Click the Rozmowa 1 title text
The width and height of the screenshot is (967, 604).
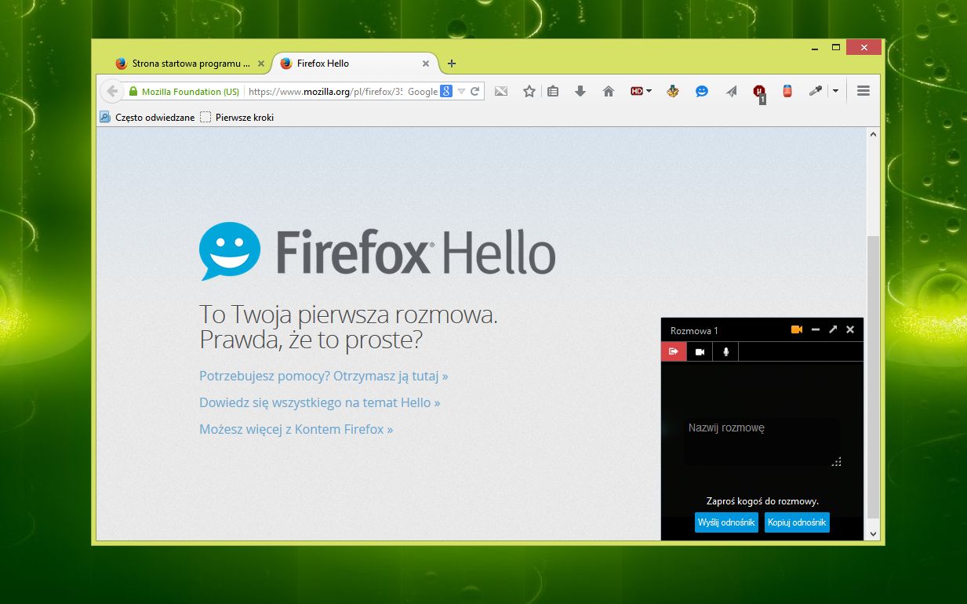coord(694,330)
